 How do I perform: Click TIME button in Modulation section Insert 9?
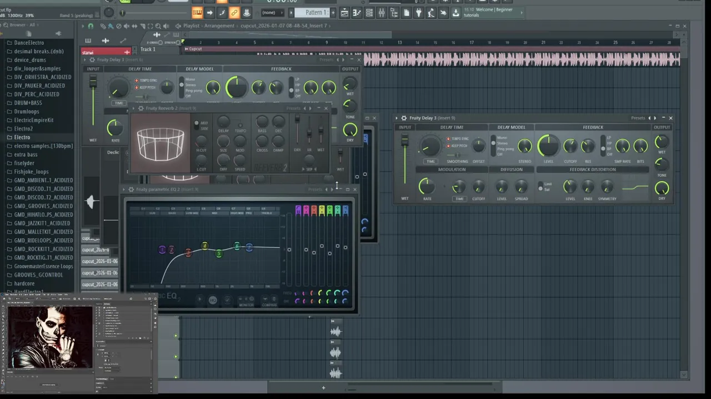tap(459, 198)
